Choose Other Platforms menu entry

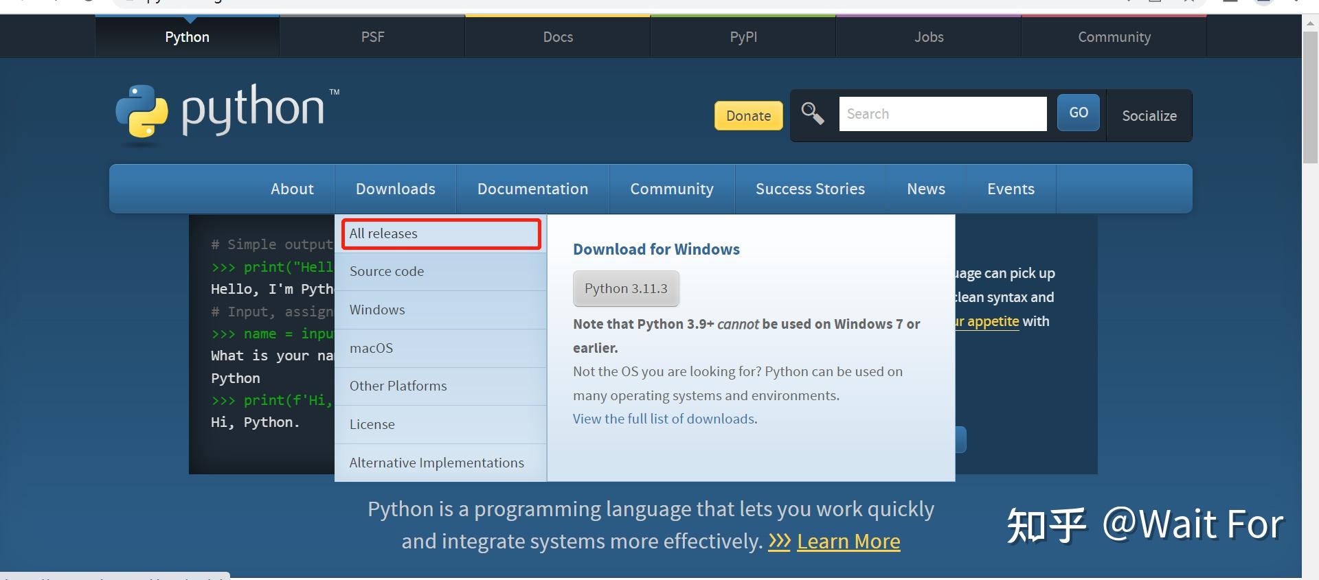pyautogui.click(x=398, y=386)
